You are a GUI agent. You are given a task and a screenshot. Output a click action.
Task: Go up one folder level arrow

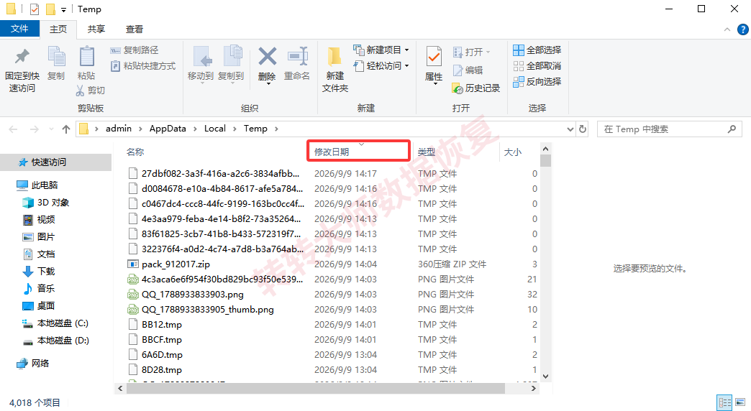pos(66,129)
